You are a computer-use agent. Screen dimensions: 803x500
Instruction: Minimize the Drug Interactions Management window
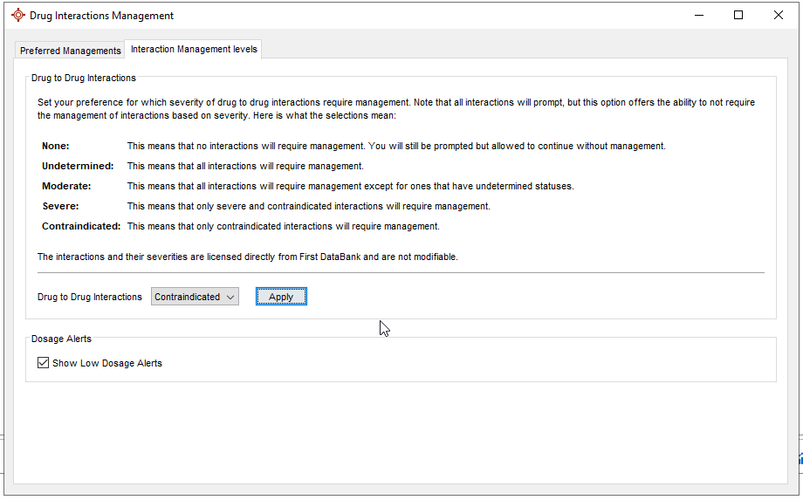point(698,15)
